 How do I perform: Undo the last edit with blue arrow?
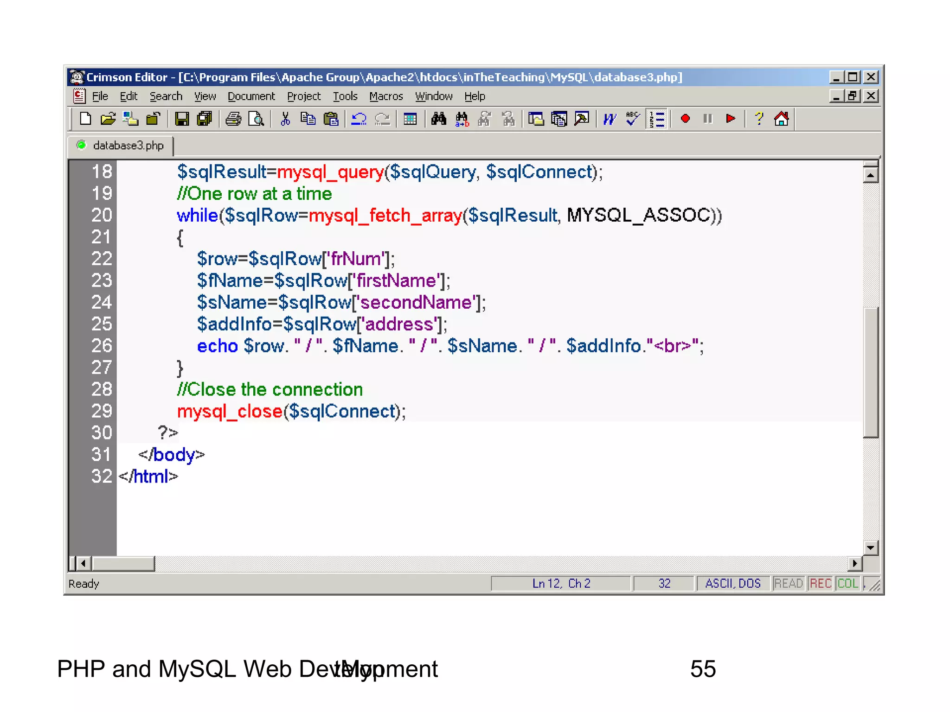359,119
